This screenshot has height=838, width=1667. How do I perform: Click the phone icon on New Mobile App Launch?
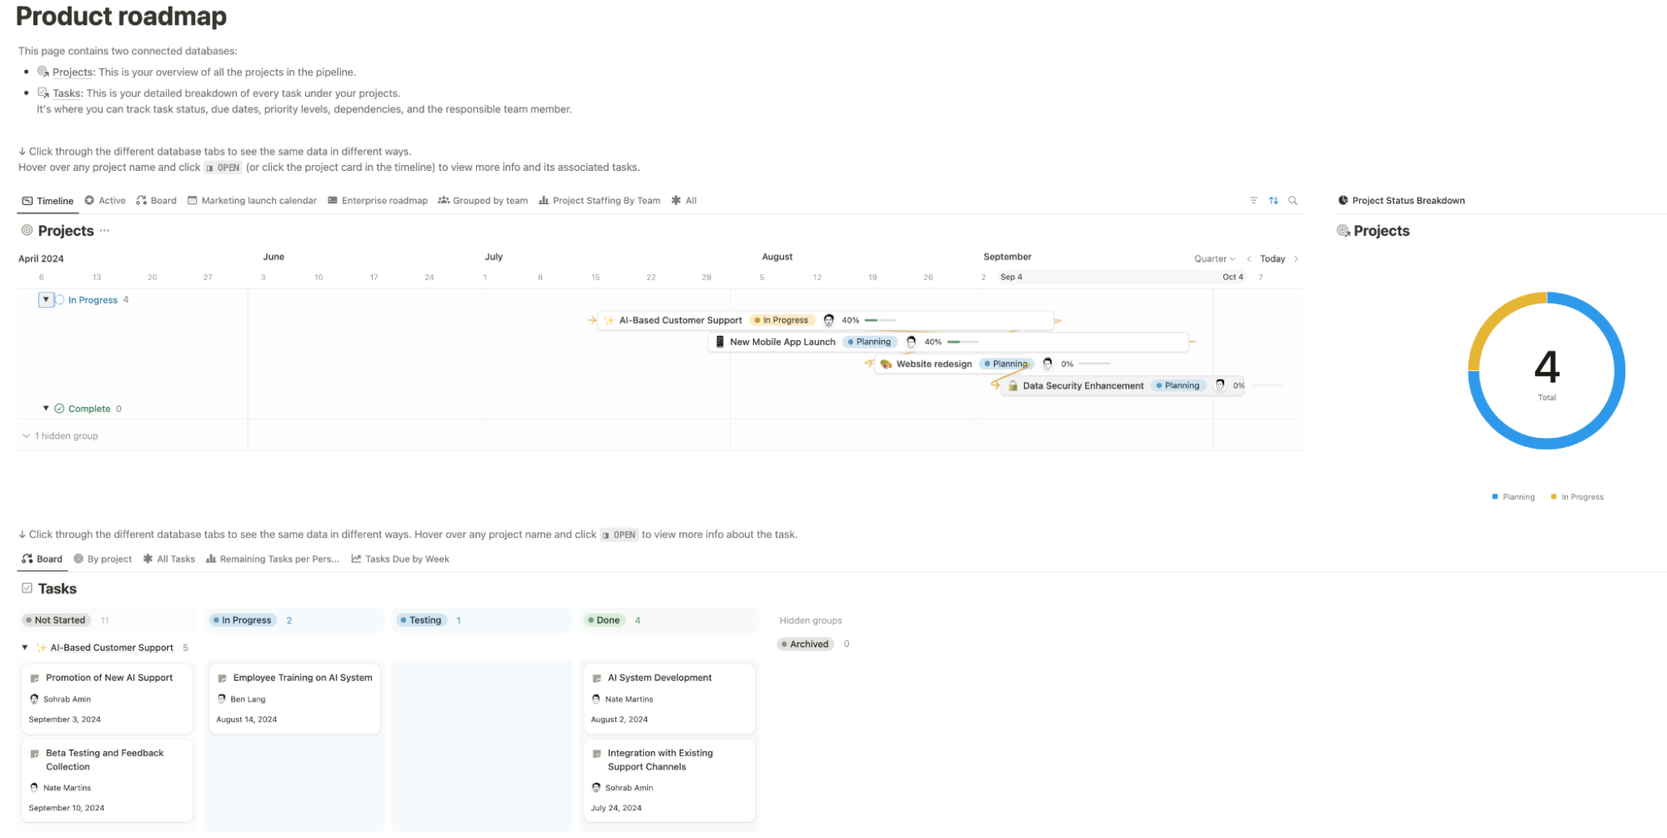tap(720, 342)
